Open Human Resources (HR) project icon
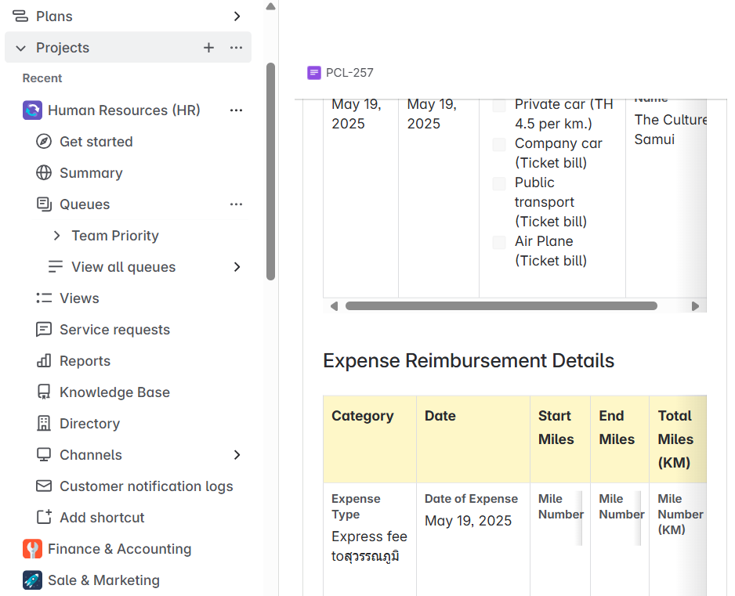The height and width of the screenshot is (596, 735). 32,110
